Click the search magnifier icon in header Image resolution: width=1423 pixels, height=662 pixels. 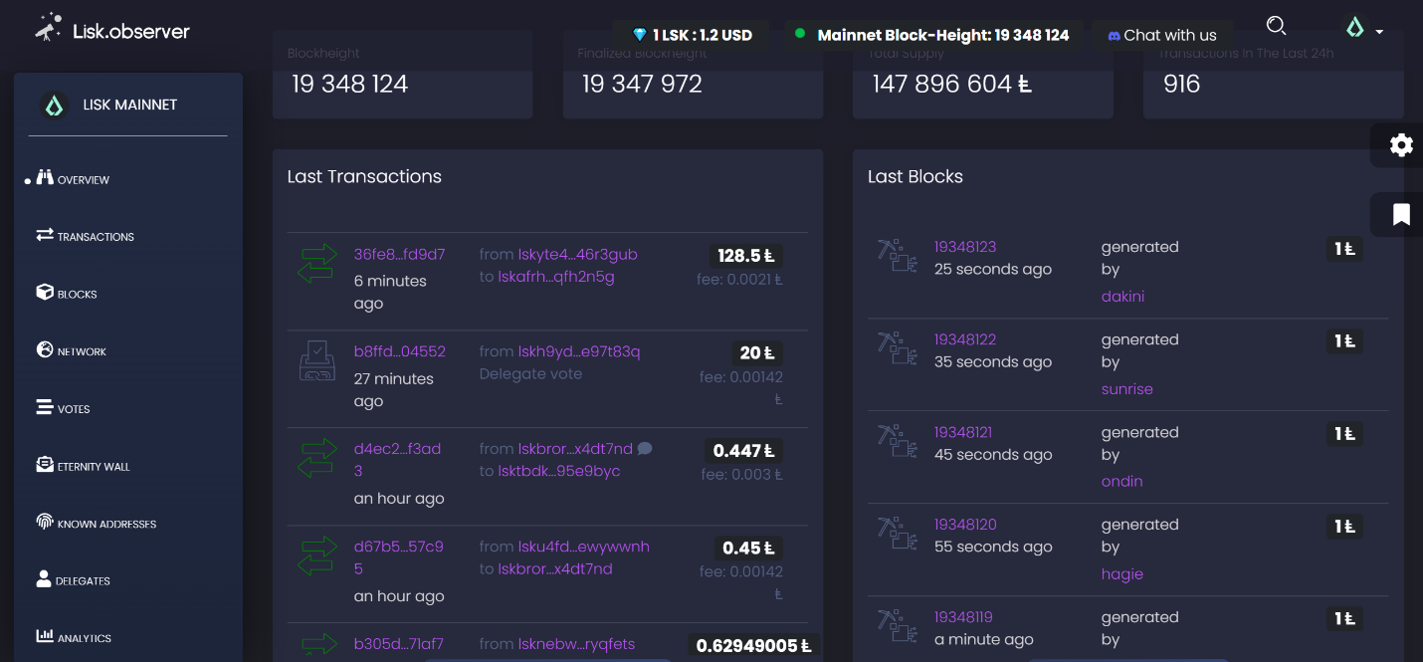[1276, 27]
